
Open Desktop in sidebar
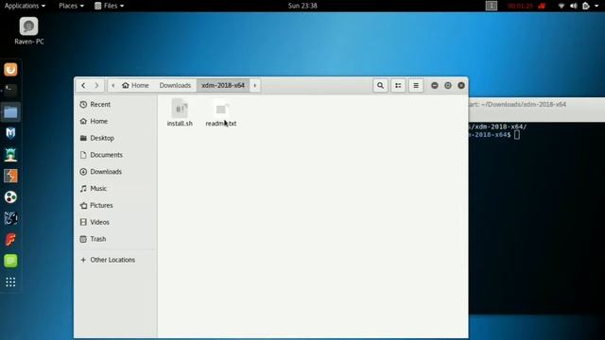pos(115,138)
